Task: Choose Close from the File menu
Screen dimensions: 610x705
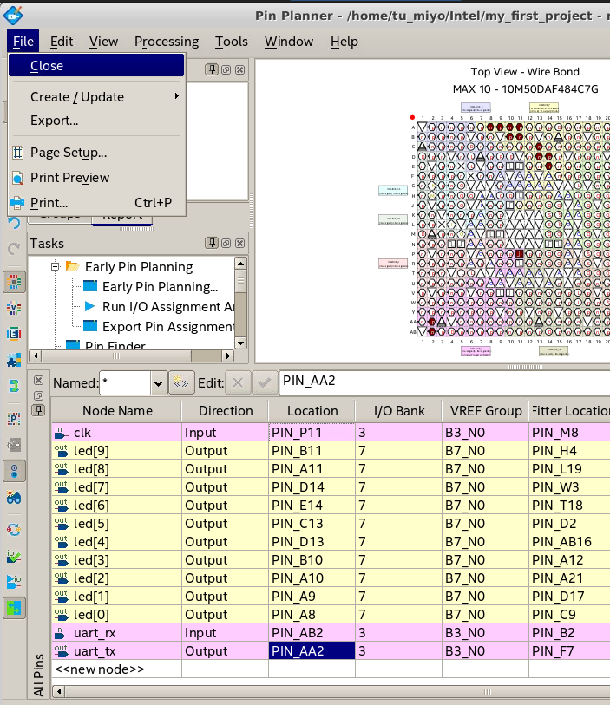Action: point(96,66)
